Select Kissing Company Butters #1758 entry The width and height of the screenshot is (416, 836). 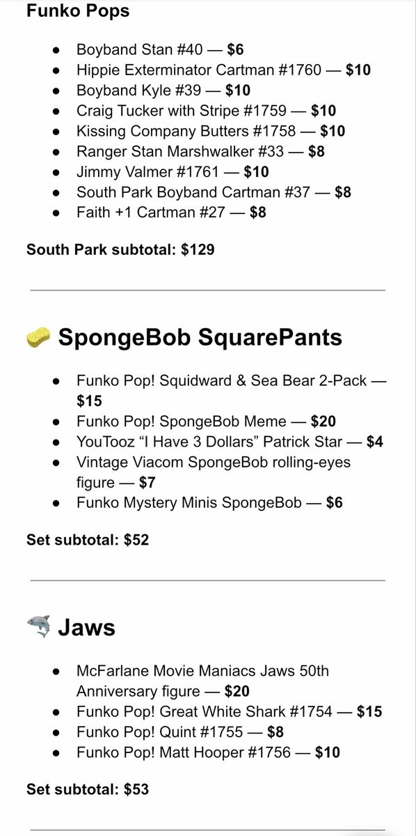(x=211, y=130)
